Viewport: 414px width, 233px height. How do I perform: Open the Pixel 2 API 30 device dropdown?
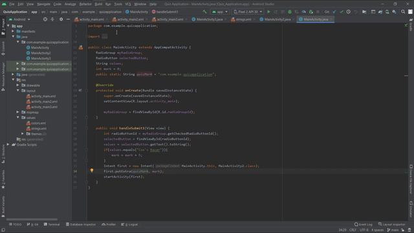[x=248, y=12]
